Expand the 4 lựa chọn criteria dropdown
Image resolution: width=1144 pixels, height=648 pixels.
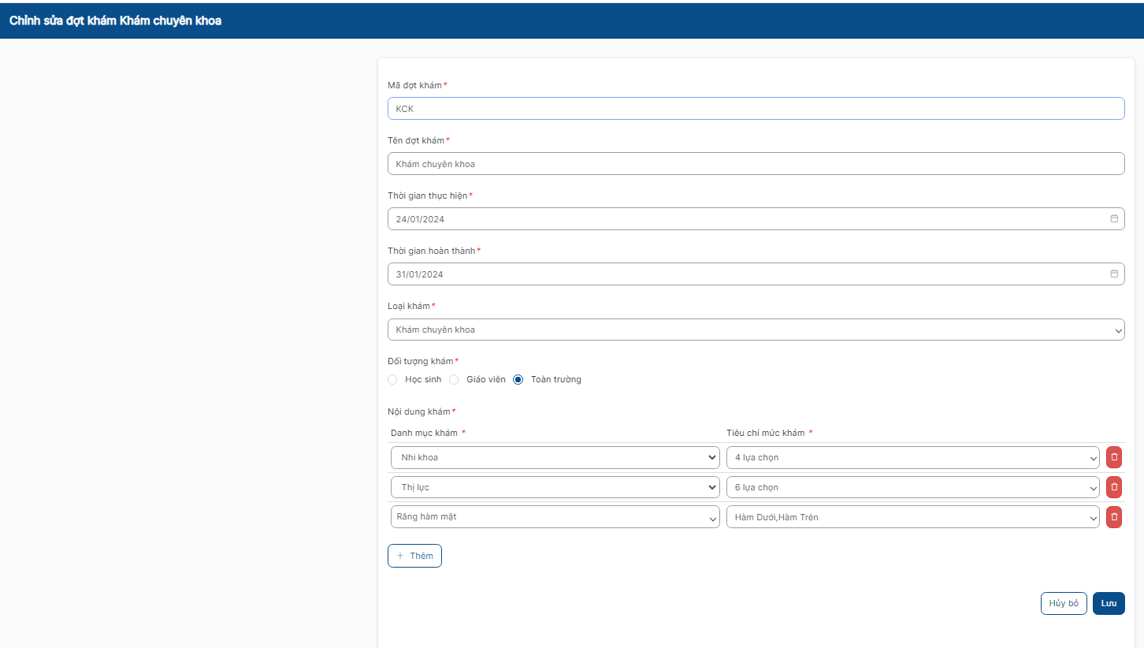pos(912,457)
